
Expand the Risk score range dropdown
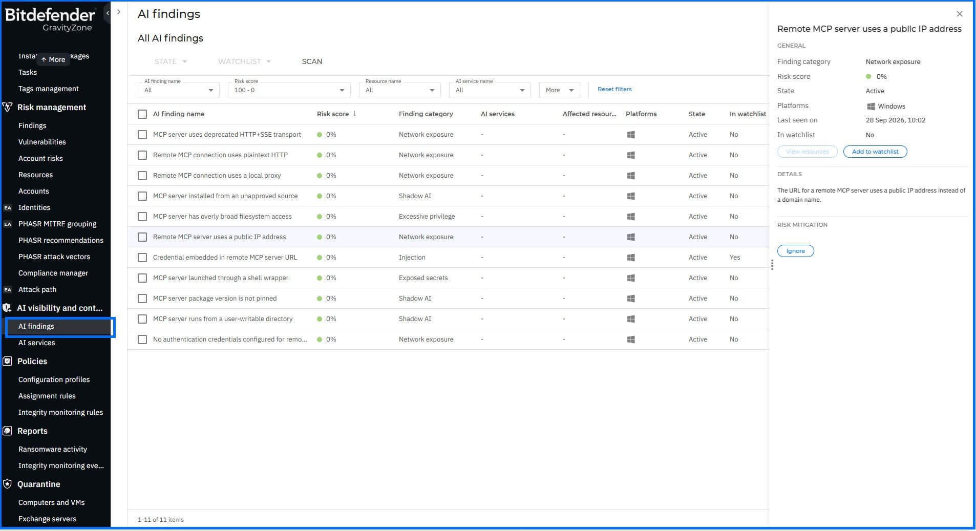289,90
